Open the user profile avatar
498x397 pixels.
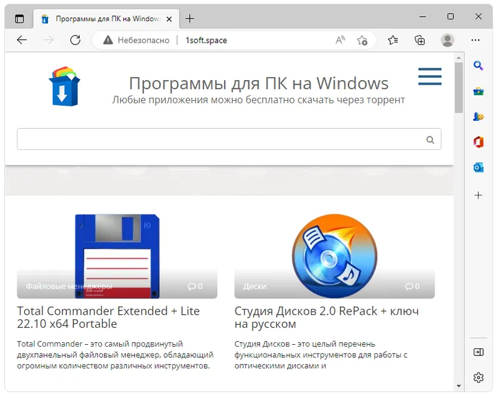coord(447,40)
